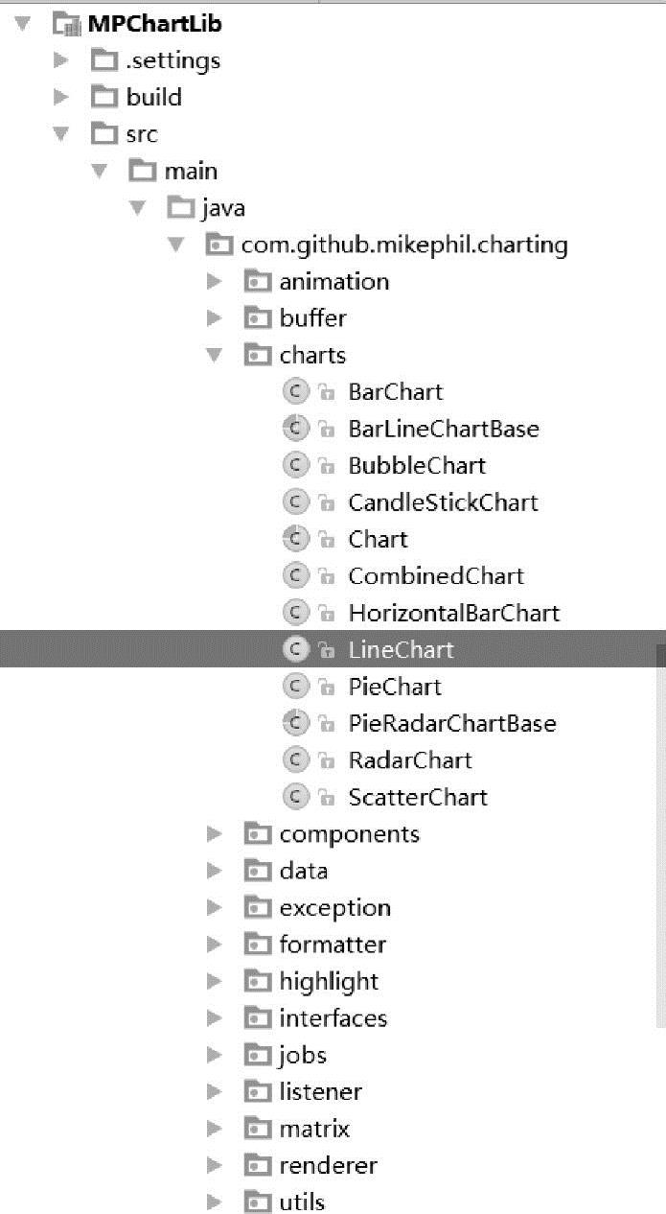Select the CandleStickChart file
The image size is (666, 1214).
[443, 502]
